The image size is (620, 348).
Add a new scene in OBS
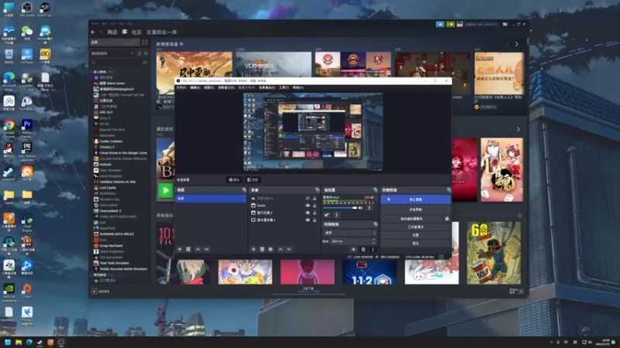point(180,249)
